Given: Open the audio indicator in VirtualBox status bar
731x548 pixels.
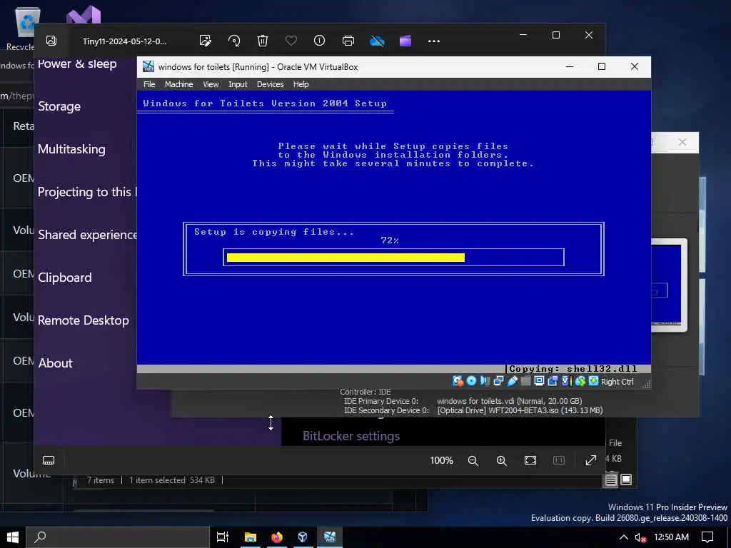Looking at the screenshot, I should pyautogui.click(x=485, y=381).
